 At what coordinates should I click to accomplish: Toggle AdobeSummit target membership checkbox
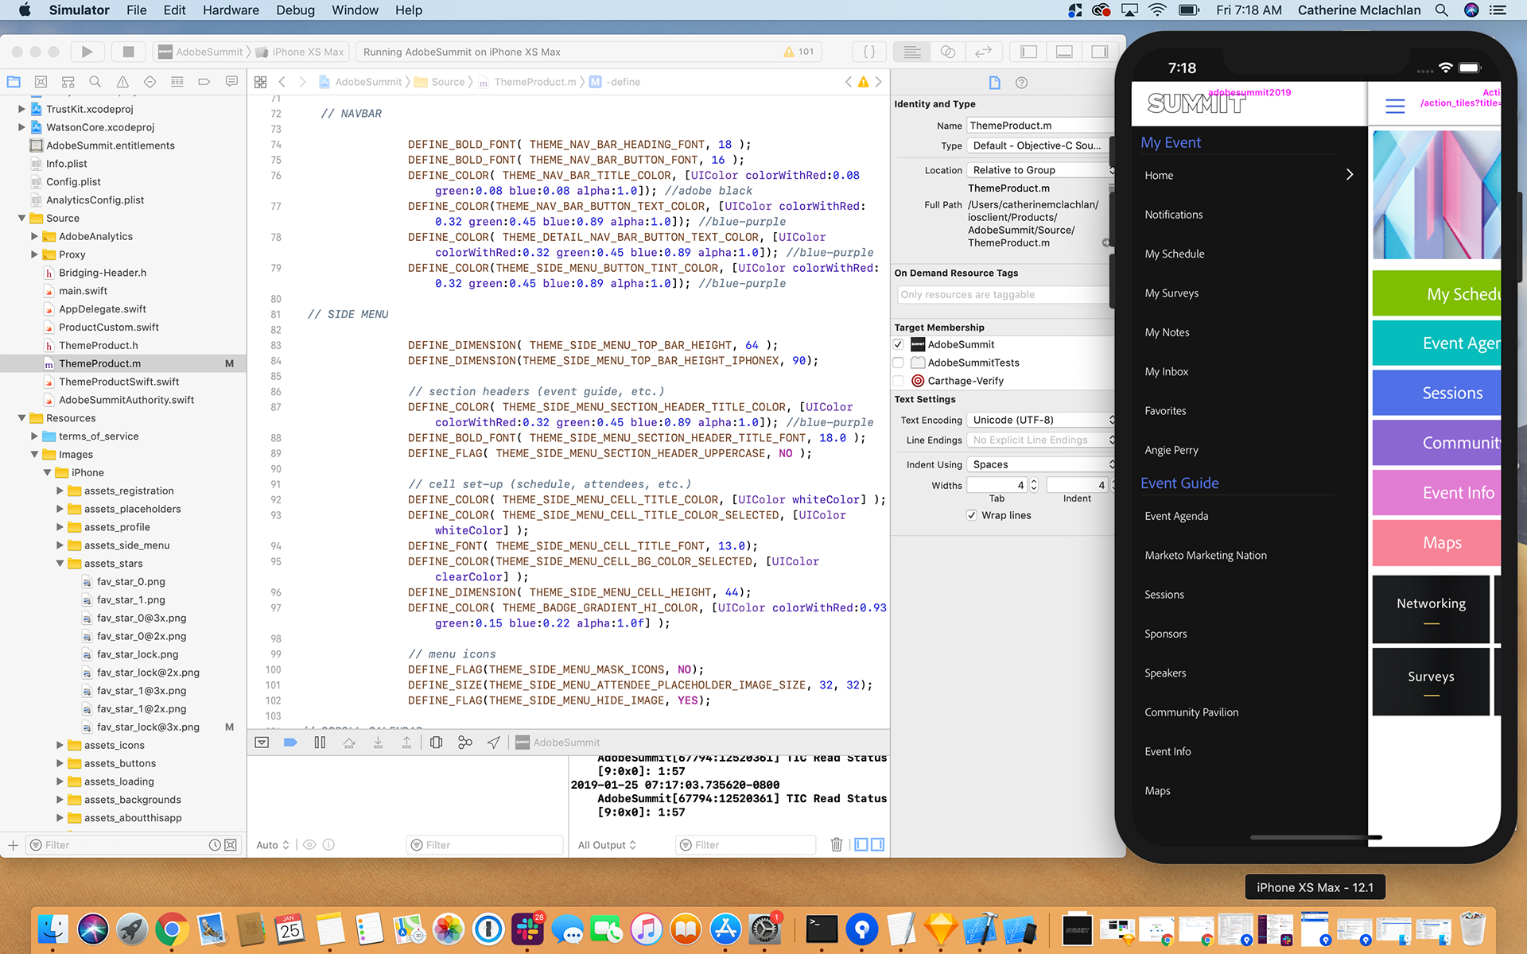(899, 344)
